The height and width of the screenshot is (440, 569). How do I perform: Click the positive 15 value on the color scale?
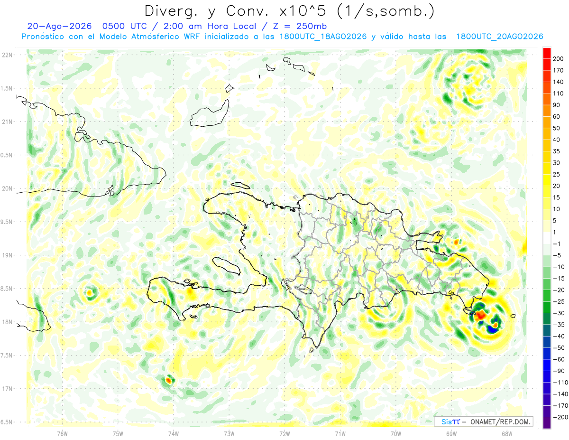557,198
